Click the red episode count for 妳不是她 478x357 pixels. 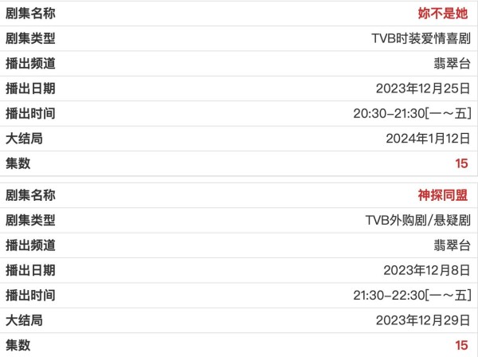461,164
